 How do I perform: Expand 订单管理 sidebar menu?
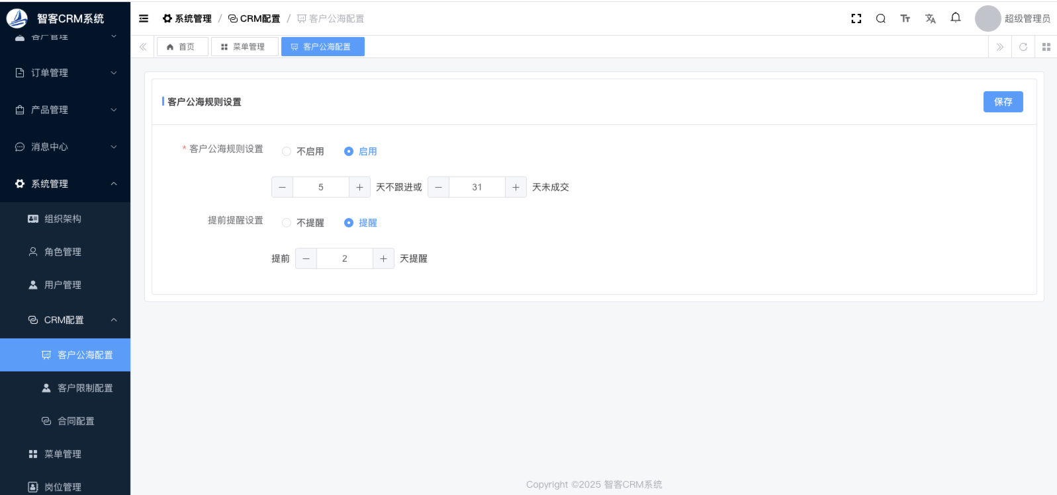click(x=65, y=73)
